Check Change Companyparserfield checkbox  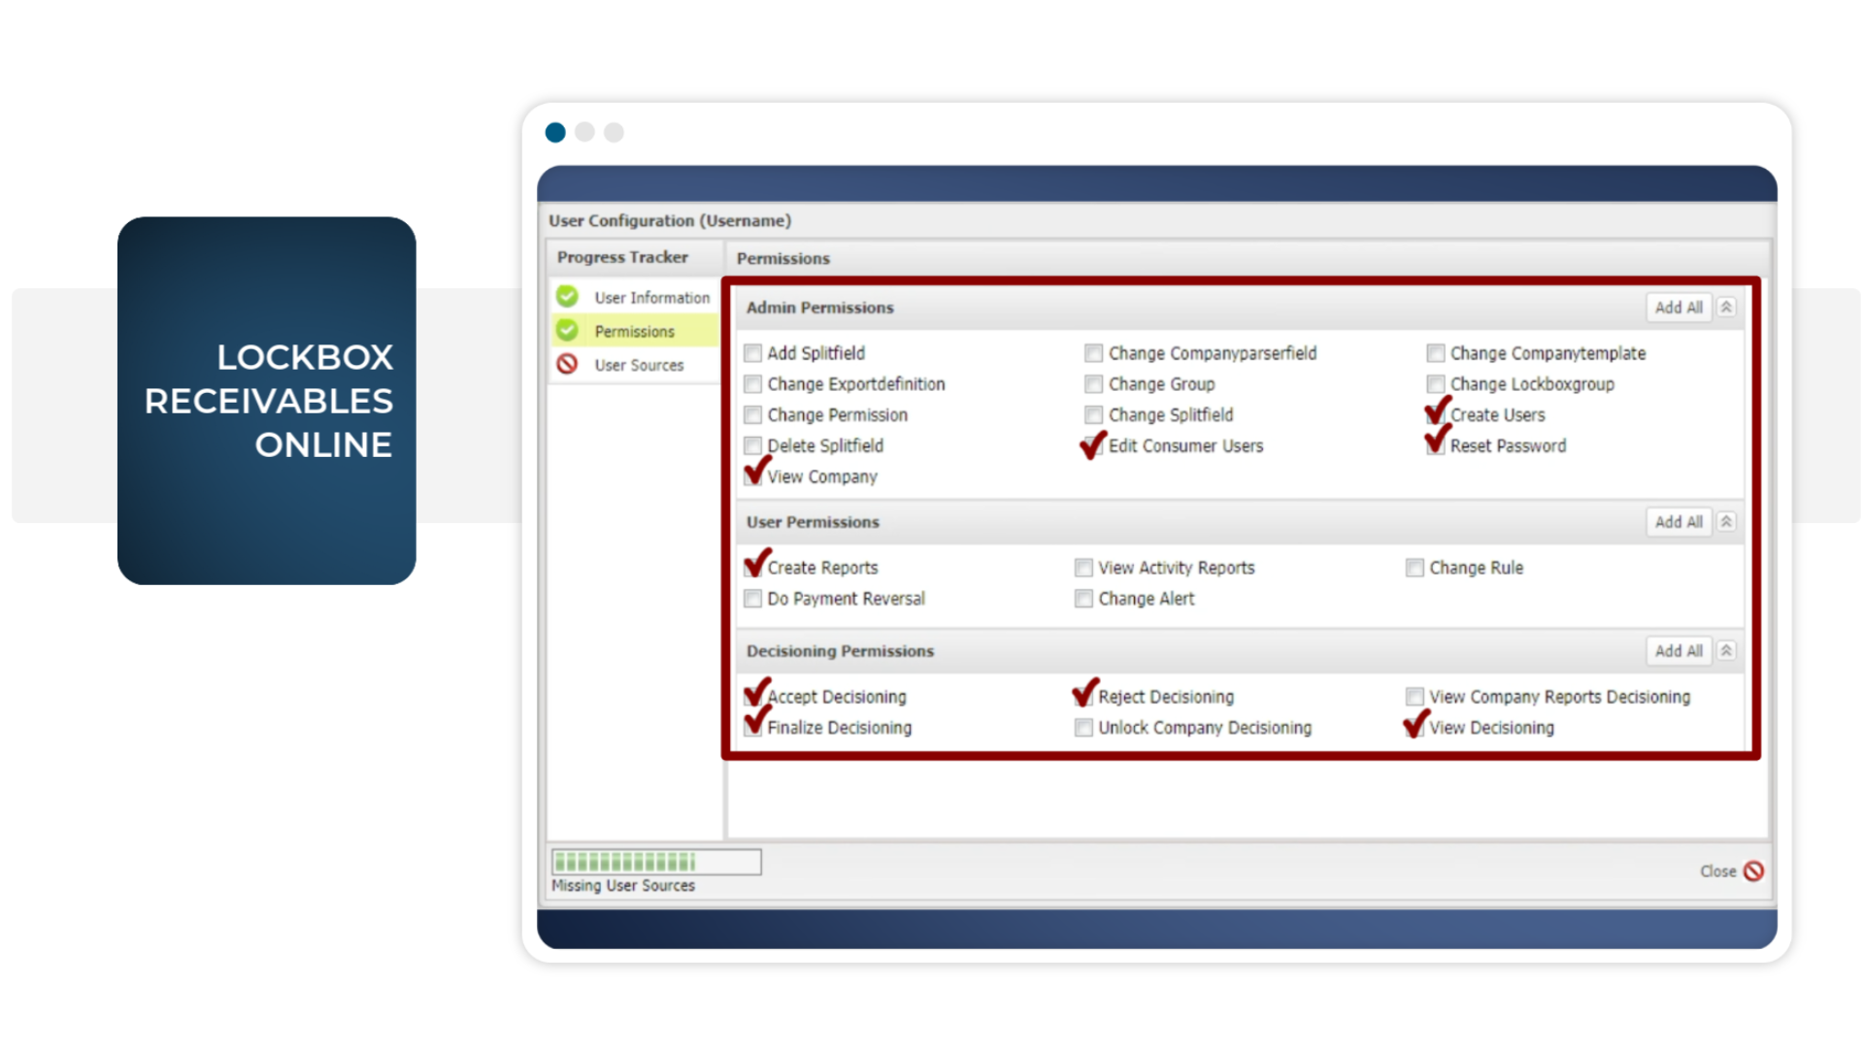point(1093,352)
